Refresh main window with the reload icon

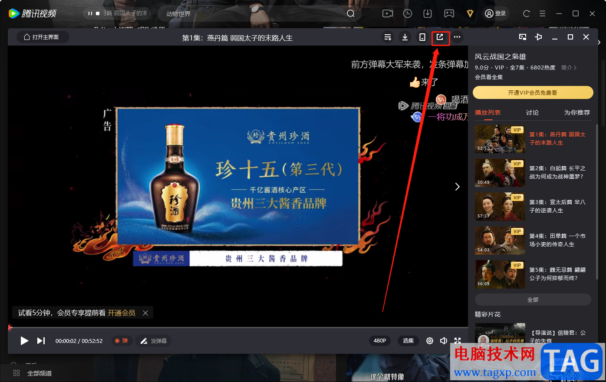click(527, 13)
